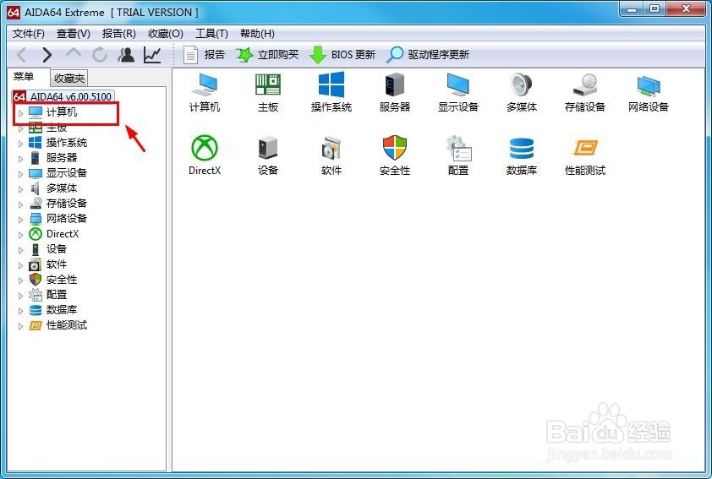Click the Up level arrow in toolbar

[73, 53]
